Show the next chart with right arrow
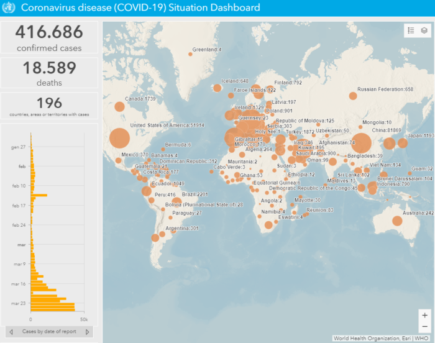Image resolution: width=435 pixels, height=343 pixels. 88,332
